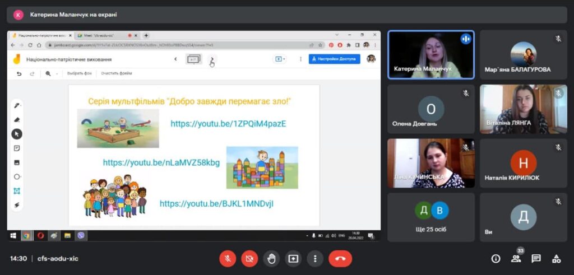Switch to Національно-патріотичне виховання browser tab
The image size is (574, 275).
[39, 35]
